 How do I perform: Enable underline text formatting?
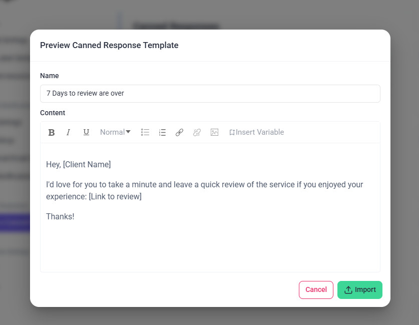point(86,132)
